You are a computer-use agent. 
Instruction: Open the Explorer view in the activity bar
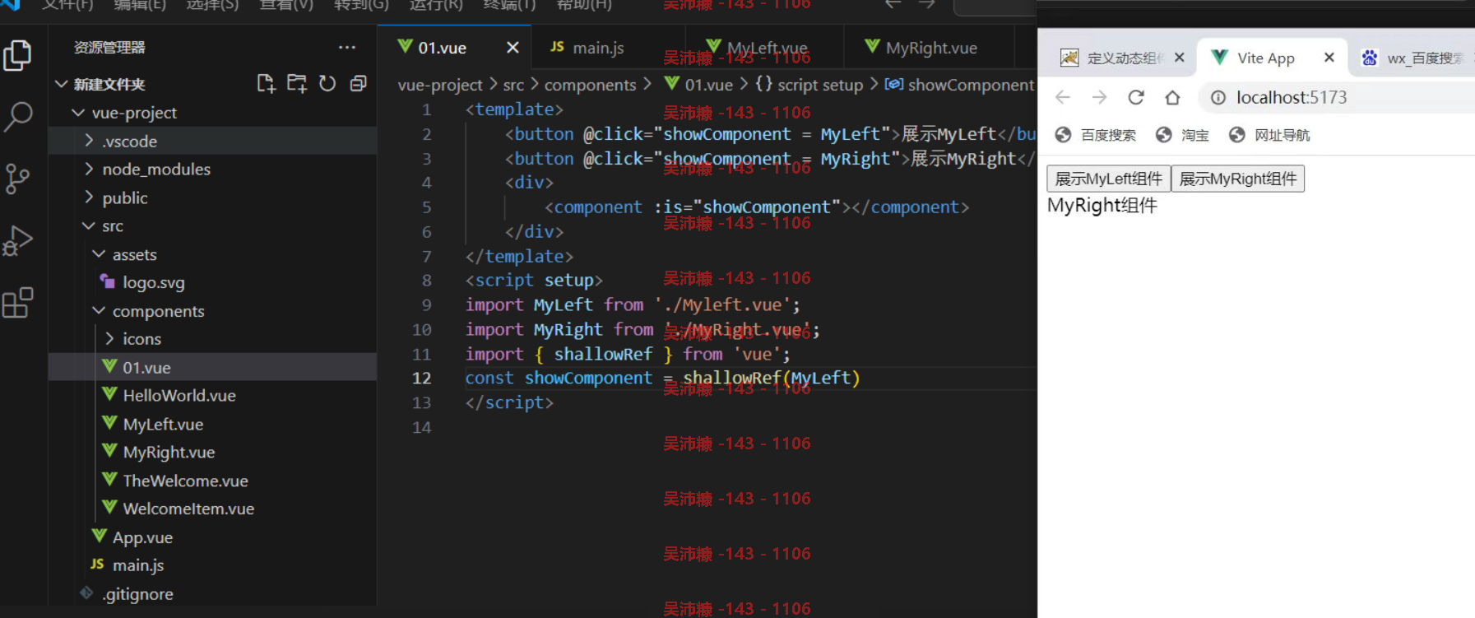click(18, 56)
